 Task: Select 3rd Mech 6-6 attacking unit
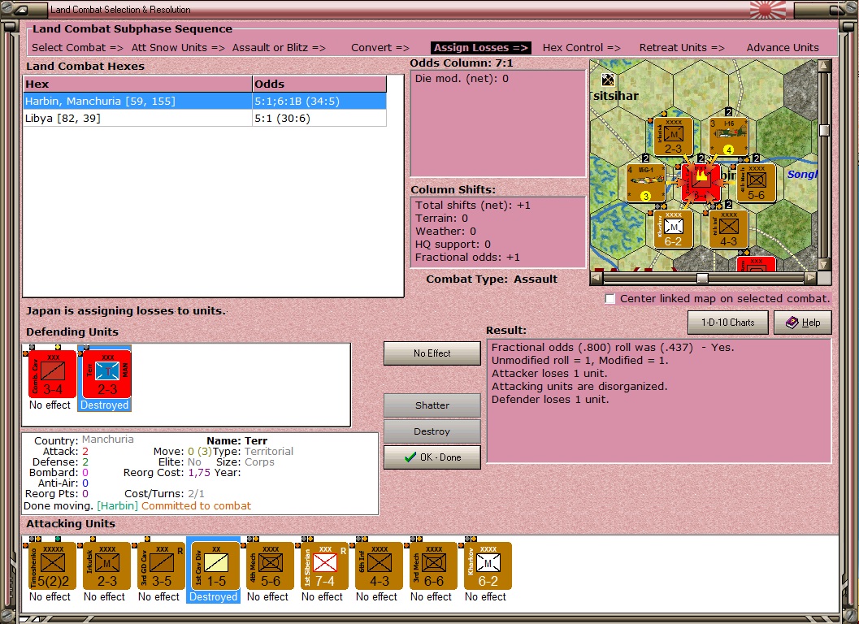click(x=433, y=566)
